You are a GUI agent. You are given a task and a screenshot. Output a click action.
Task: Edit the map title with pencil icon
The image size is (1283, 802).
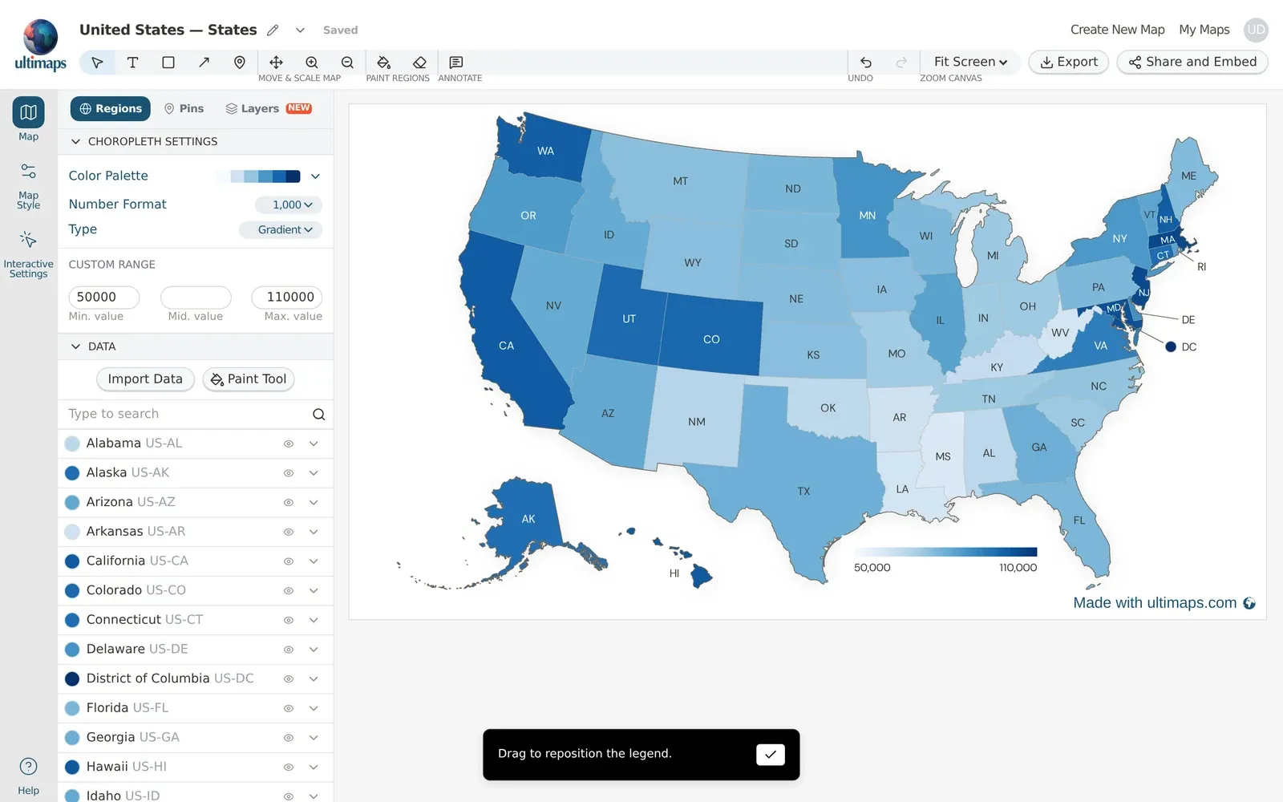(x=273, y=30)
